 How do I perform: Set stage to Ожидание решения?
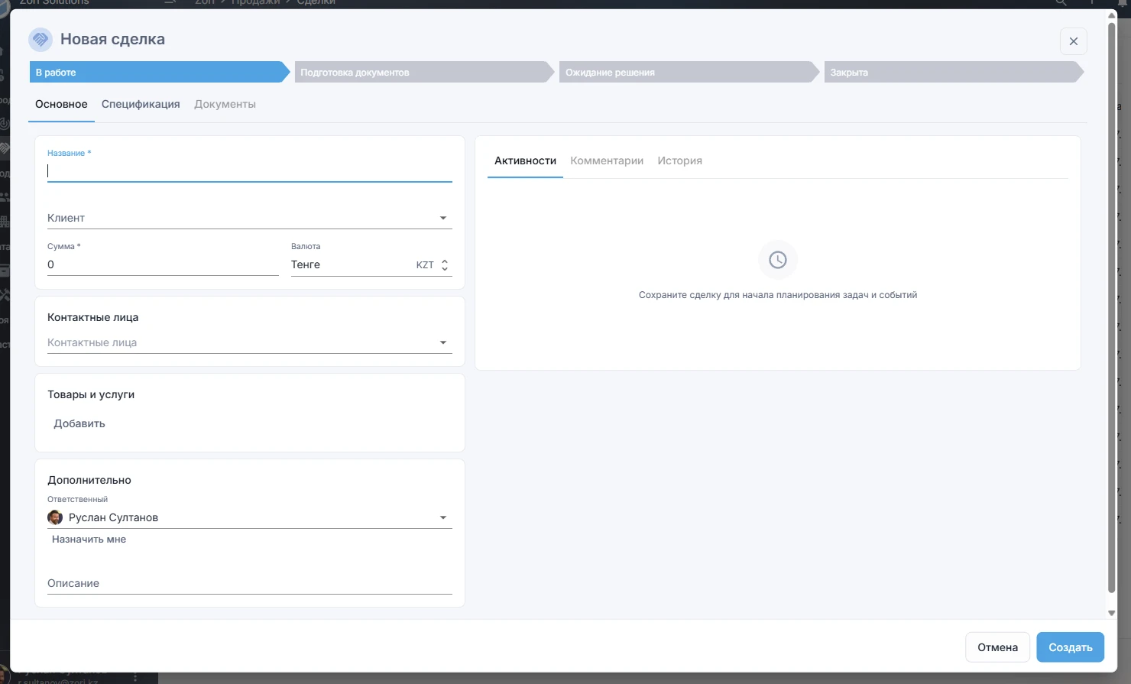[x=685, y=73]
